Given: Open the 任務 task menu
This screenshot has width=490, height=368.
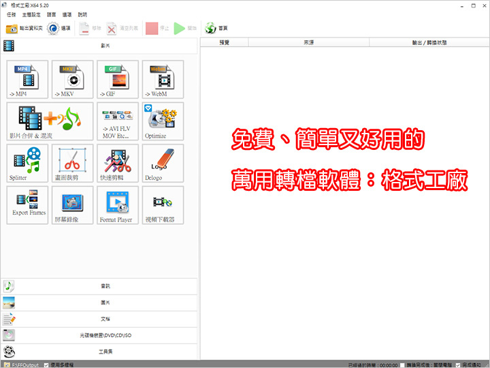Looking at the screenshot, I should [12, 15].
